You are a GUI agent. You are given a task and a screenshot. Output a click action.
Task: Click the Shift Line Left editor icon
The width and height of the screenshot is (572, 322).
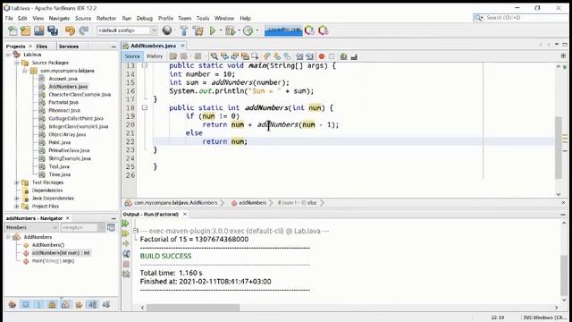tap(299, 56)
